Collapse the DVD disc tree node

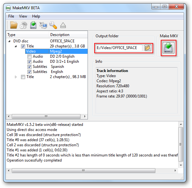tap(10, 41)
